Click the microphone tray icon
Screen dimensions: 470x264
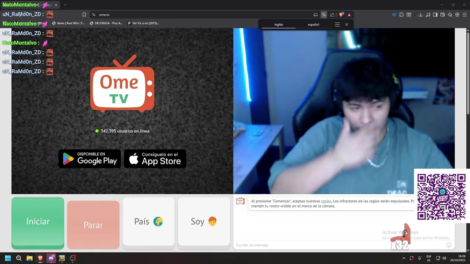[x=419, y=258]
